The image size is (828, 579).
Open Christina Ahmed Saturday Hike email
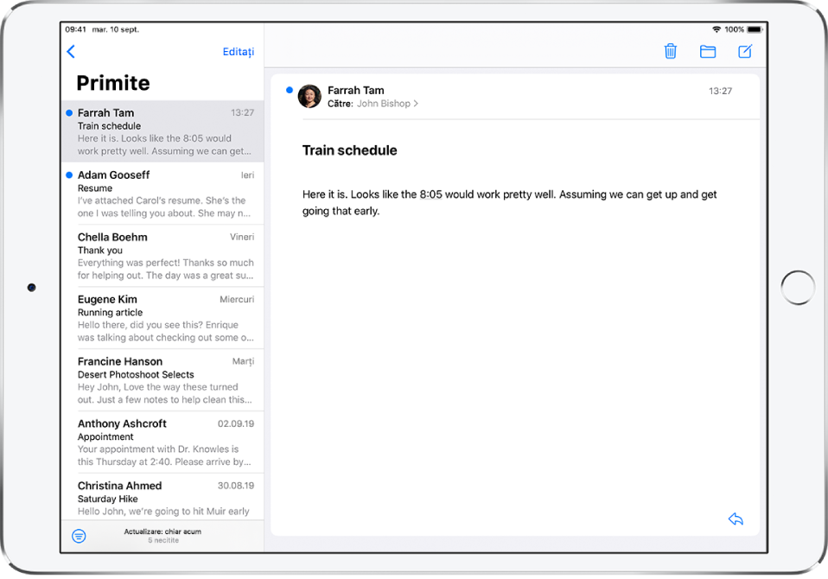tap(162, 497)
